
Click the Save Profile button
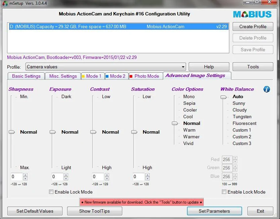253,50
